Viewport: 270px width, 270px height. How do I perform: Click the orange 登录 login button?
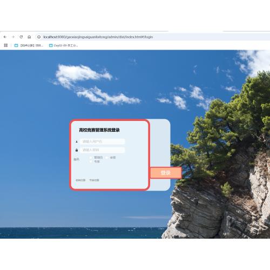click(x=166, y=173)
